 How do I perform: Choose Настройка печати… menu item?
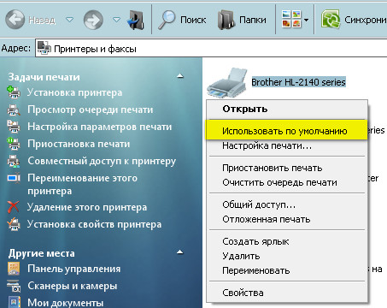[x=287, y=145]
